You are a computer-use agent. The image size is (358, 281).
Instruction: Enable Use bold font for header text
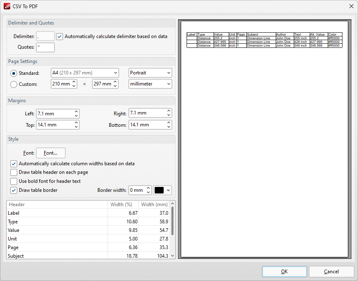[14, 181]
